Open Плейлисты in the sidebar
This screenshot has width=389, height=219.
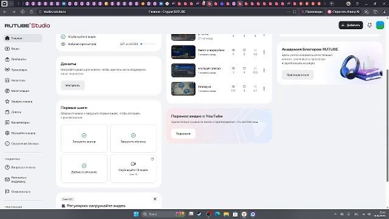(22, 60)
